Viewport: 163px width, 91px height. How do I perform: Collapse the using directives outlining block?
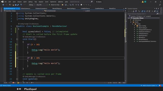[17, 13]
